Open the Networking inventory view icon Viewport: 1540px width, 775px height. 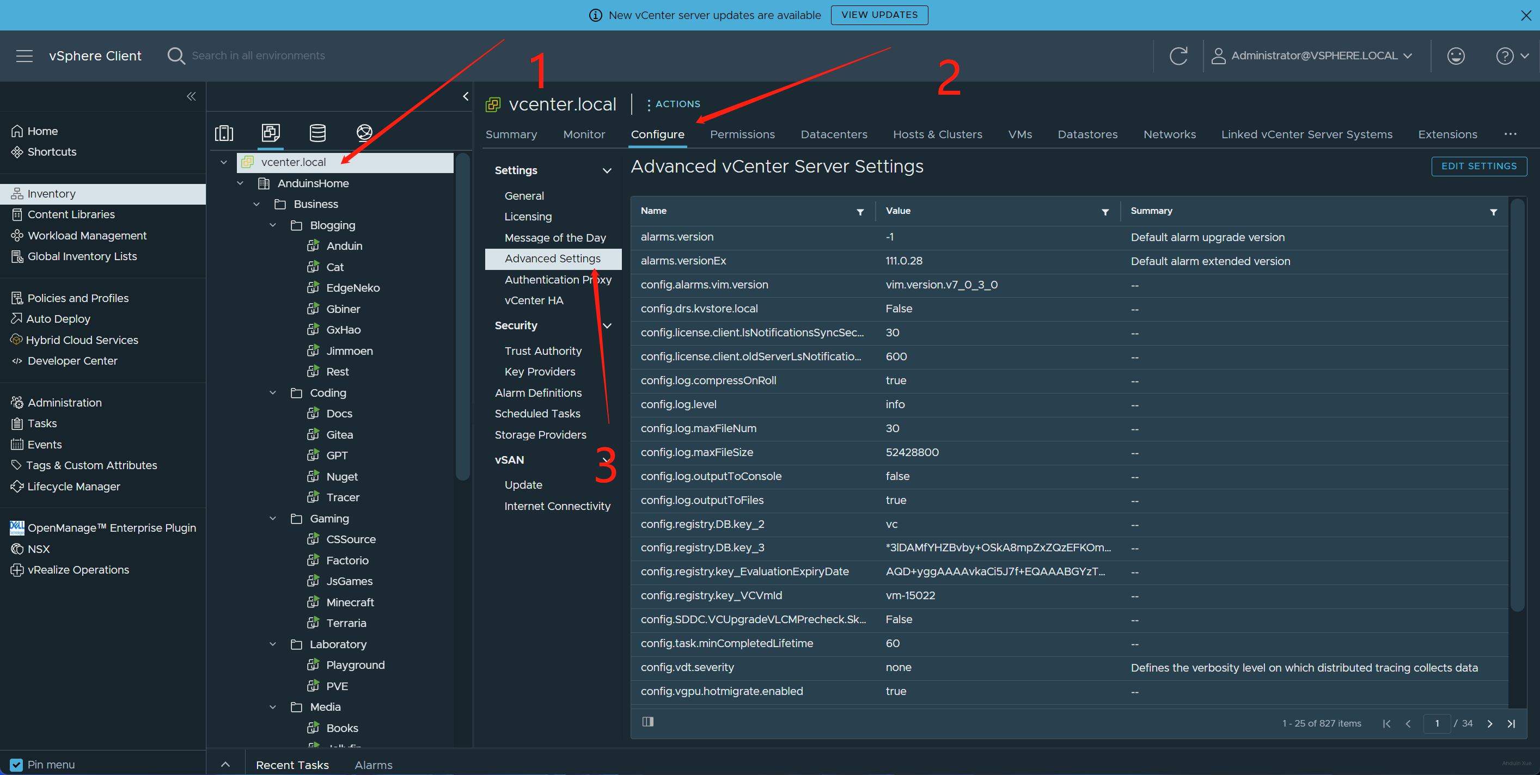364,132
